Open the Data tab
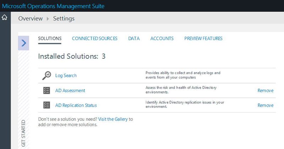The image size is (284, 149). (x=134, y=38)
